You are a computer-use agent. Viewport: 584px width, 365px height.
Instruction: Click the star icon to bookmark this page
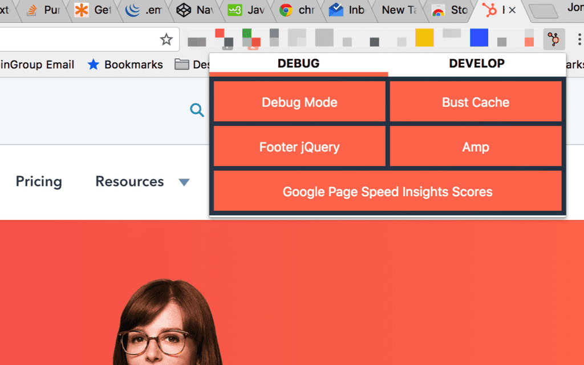[166, 39]
